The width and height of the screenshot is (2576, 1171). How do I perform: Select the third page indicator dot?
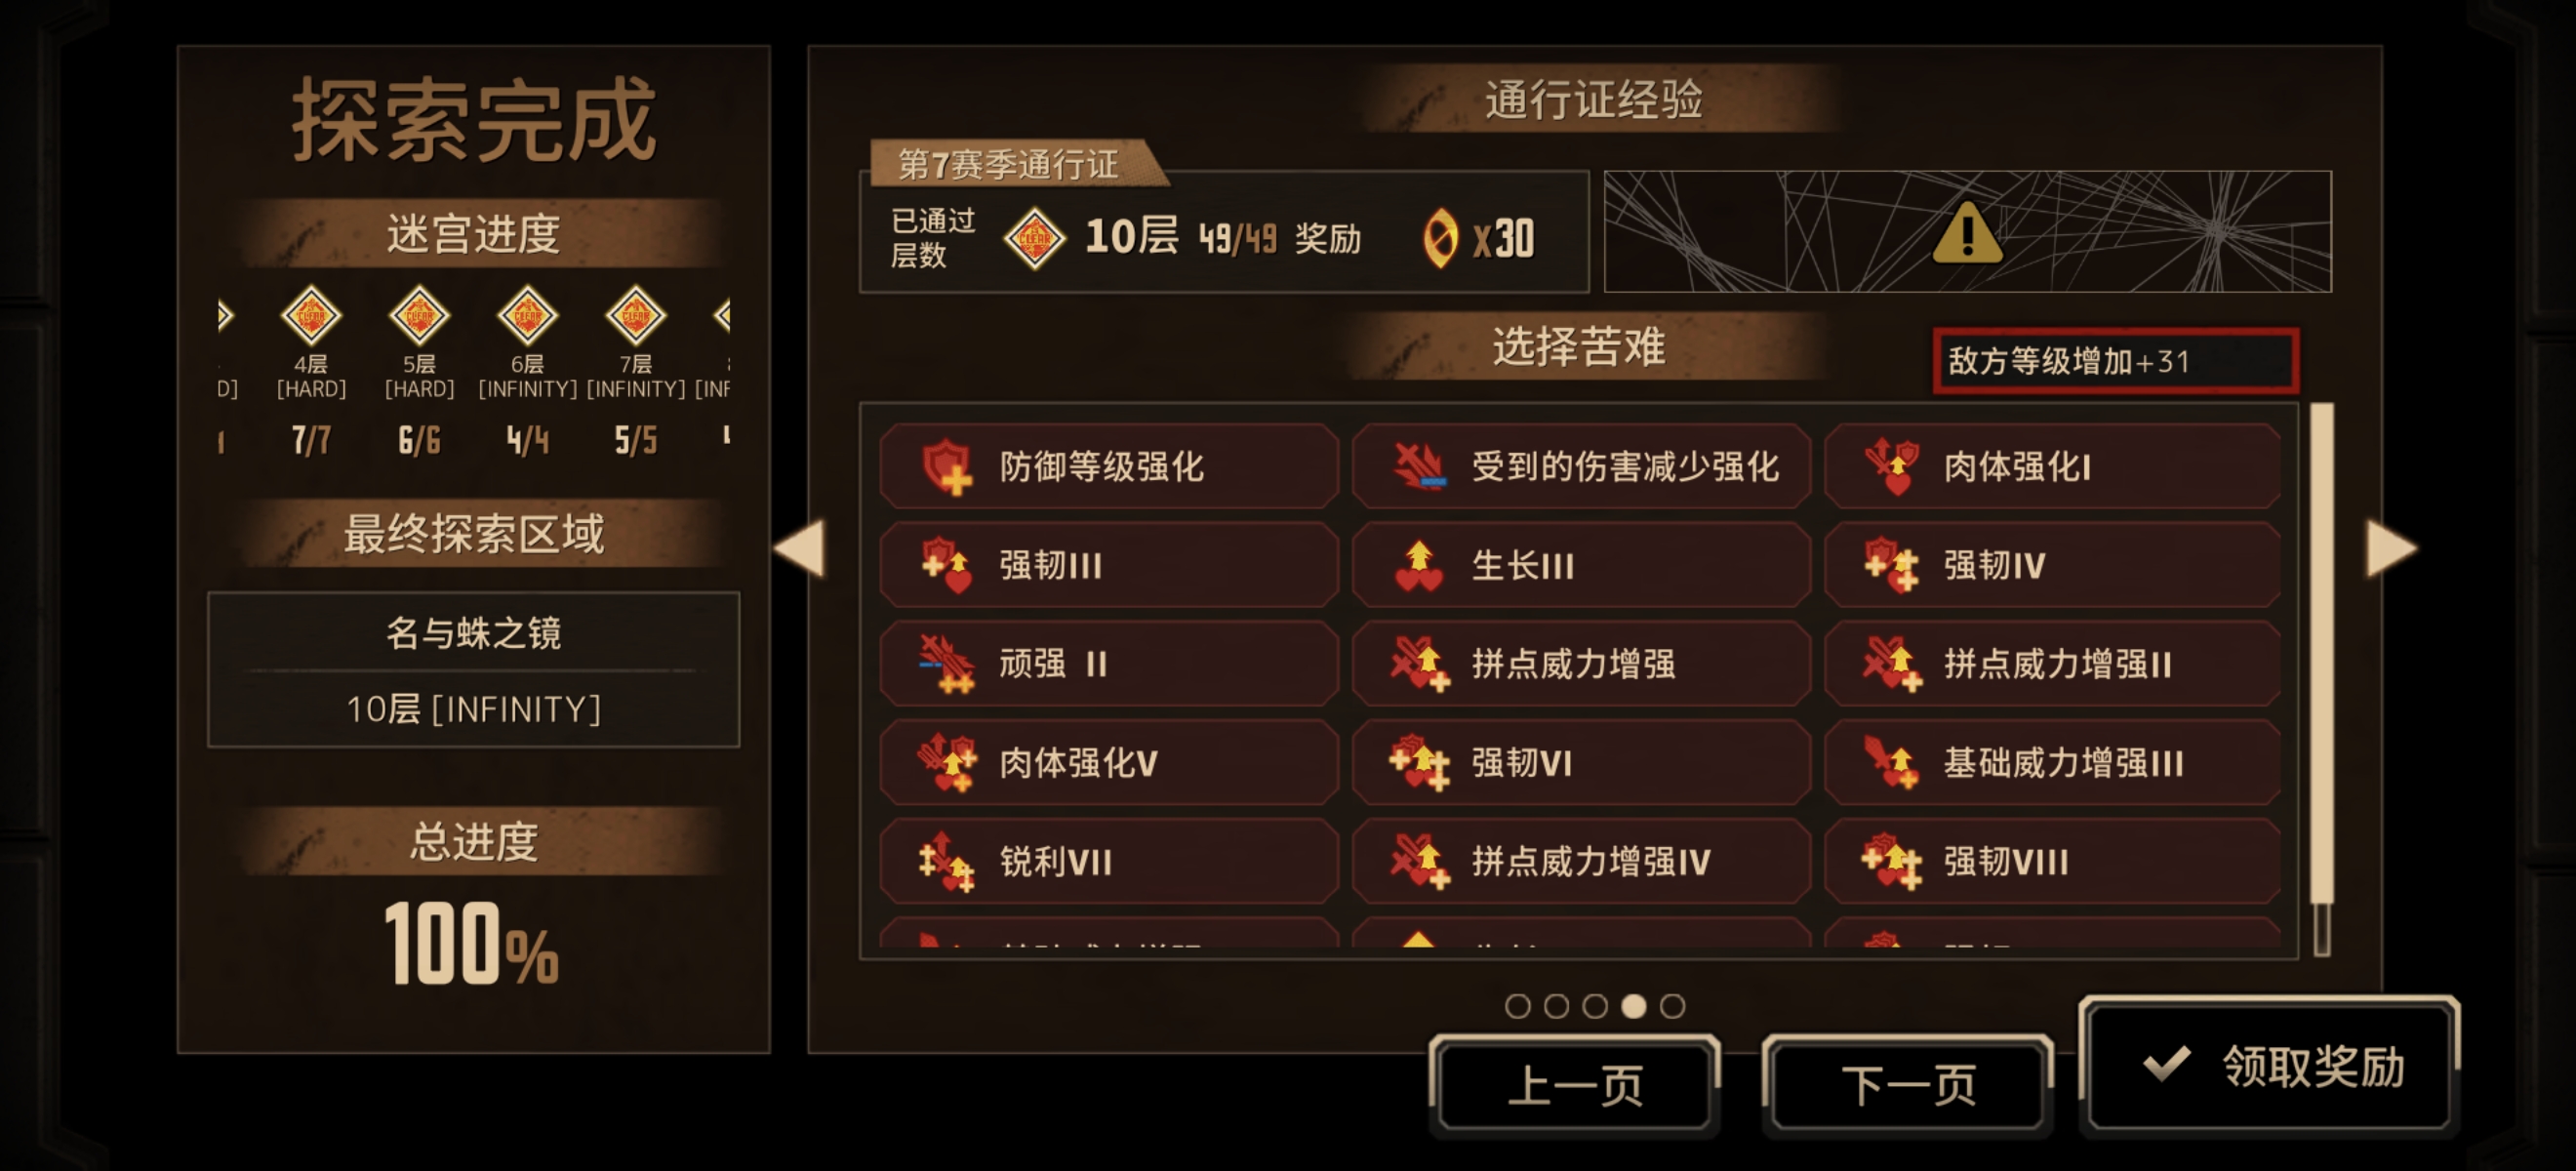pos(1595,1006)
